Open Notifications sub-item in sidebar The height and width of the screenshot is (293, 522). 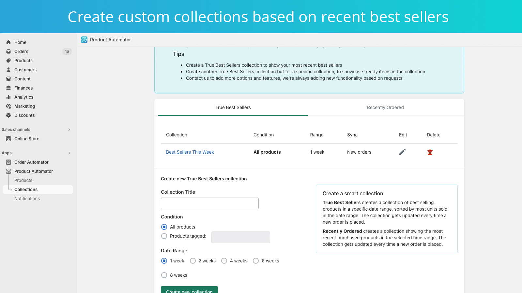point(27,199)
